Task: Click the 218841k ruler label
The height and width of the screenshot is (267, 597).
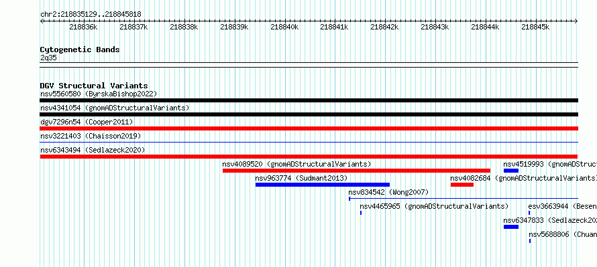Action: click(334, 27)
